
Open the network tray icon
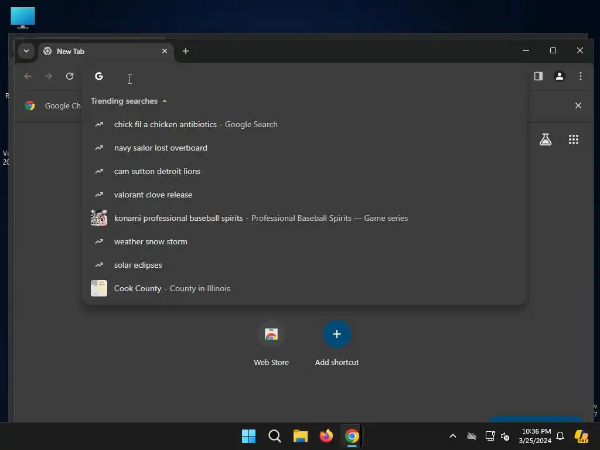(x=490, y=436)
